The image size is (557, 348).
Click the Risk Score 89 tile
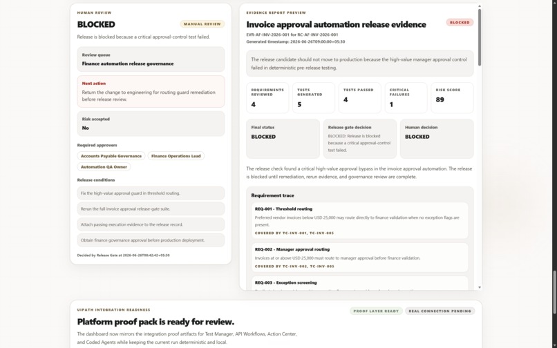pos(452,98)
